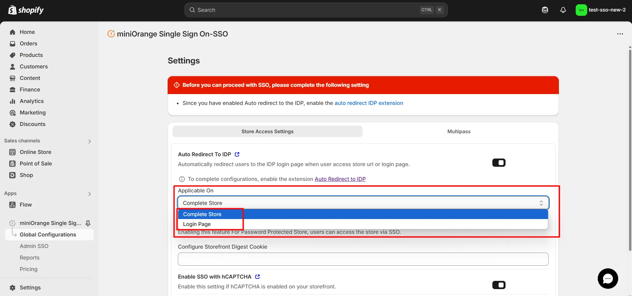
Task: Open Auto Redirect To IDP external link icon
Action: (x=237, y=154)
